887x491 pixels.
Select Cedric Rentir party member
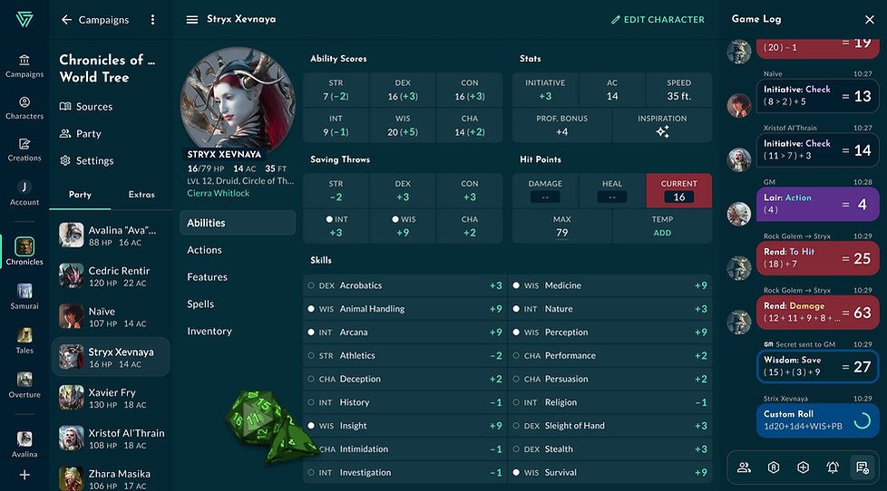(x=111, y=275)
